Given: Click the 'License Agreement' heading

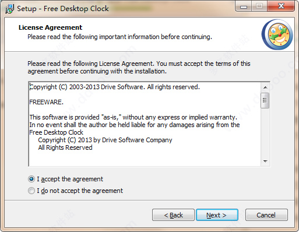Looking at the screenshot, I should point(51,27).
